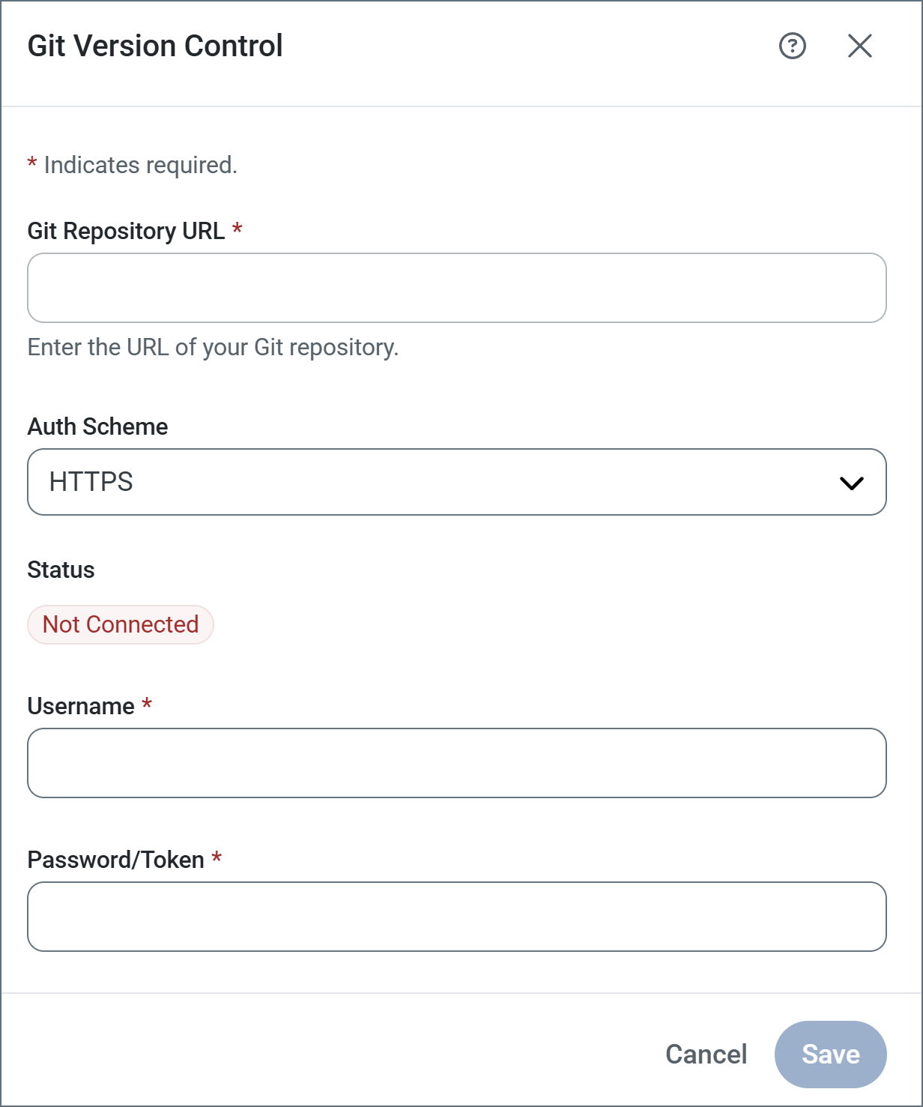Open the Auth Scheme dropdown
Viewport: 923px width, 1107px height.
tap(456, 482)
